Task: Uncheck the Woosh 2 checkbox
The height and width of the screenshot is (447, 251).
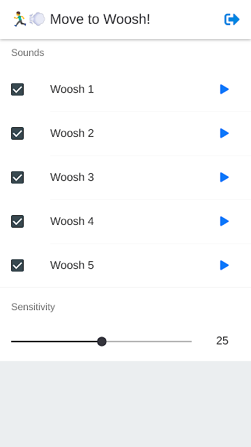Action: [17, 133]
